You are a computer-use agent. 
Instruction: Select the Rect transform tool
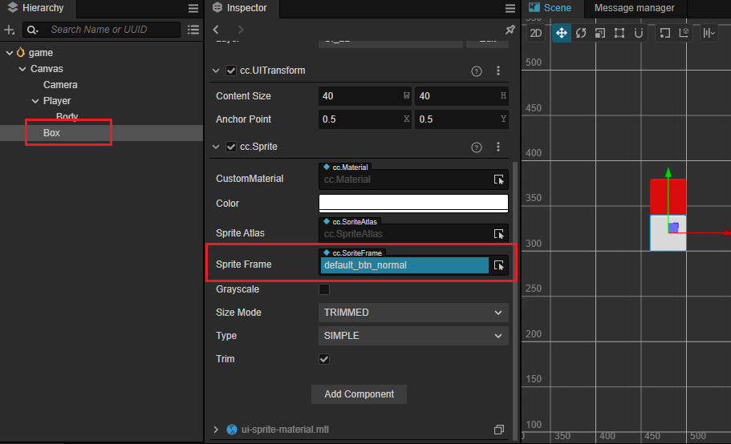pos(619,33)
